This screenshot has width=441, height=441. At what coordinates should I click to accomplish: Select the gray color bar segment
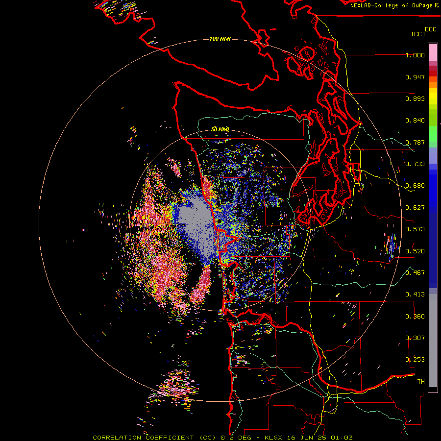[x=433, y=341]
